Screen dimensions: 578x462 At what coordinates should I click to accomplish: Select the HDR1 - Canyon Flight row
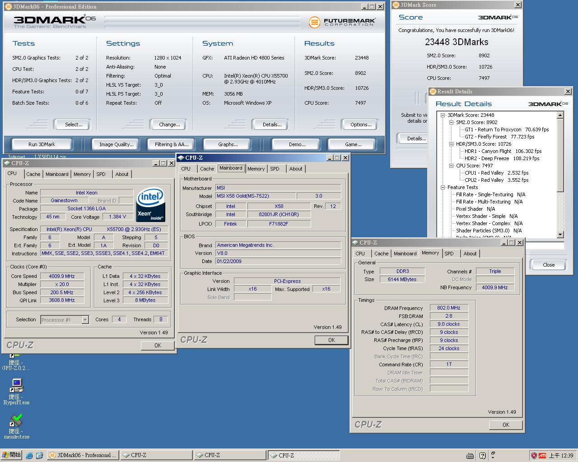click(x=503, y=151)
